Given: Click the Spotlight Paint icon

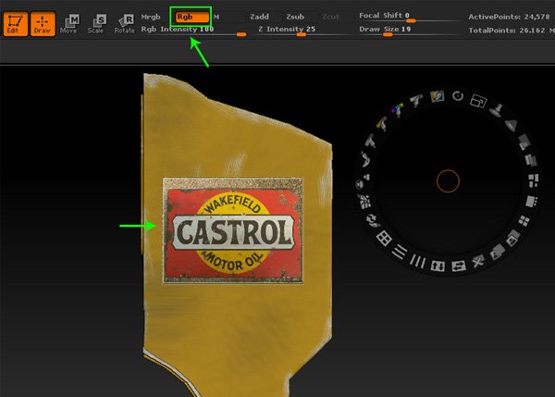Looking at the screenshot, I should click(438, 96).
